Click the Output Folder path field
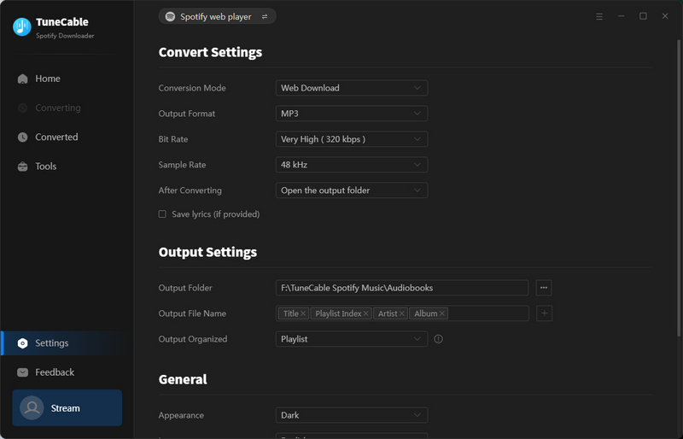 click(401, 288)
